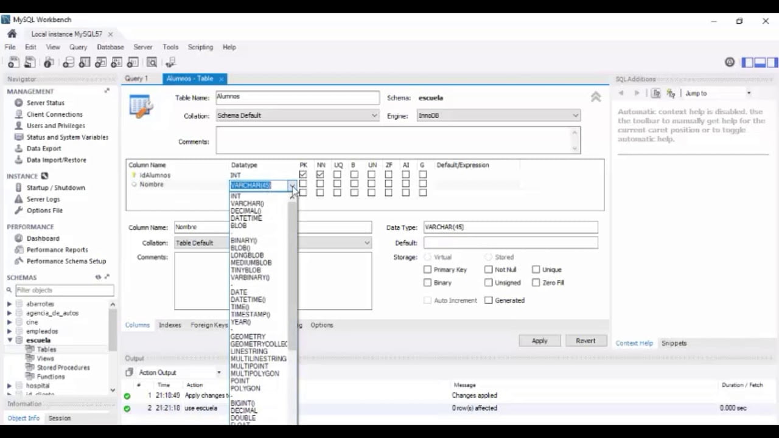
Task: Click the create new table toolbar icon
Action: coord(85,62)
